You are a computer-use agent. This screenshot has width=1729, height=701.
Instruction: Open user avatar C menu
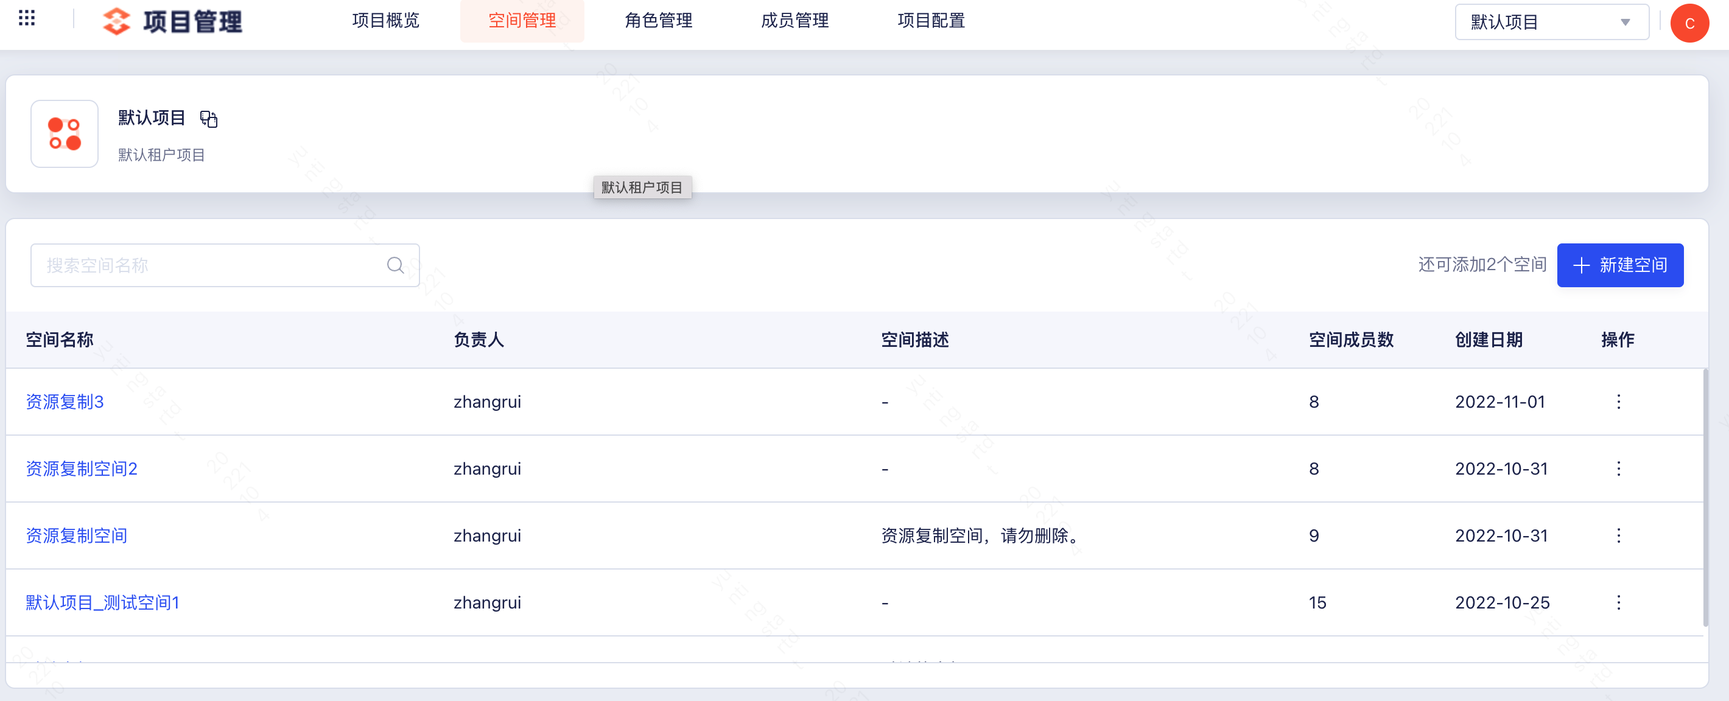click(1689, 23)
